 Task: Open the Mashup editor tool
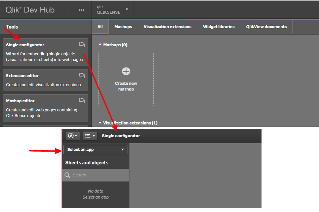click(45, 108)
